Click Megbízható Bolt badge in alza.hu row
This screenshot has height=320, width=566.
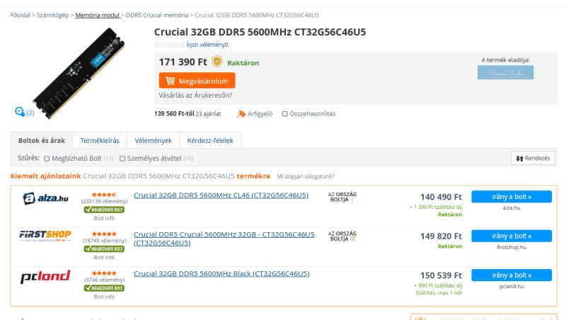coord(104,210)
